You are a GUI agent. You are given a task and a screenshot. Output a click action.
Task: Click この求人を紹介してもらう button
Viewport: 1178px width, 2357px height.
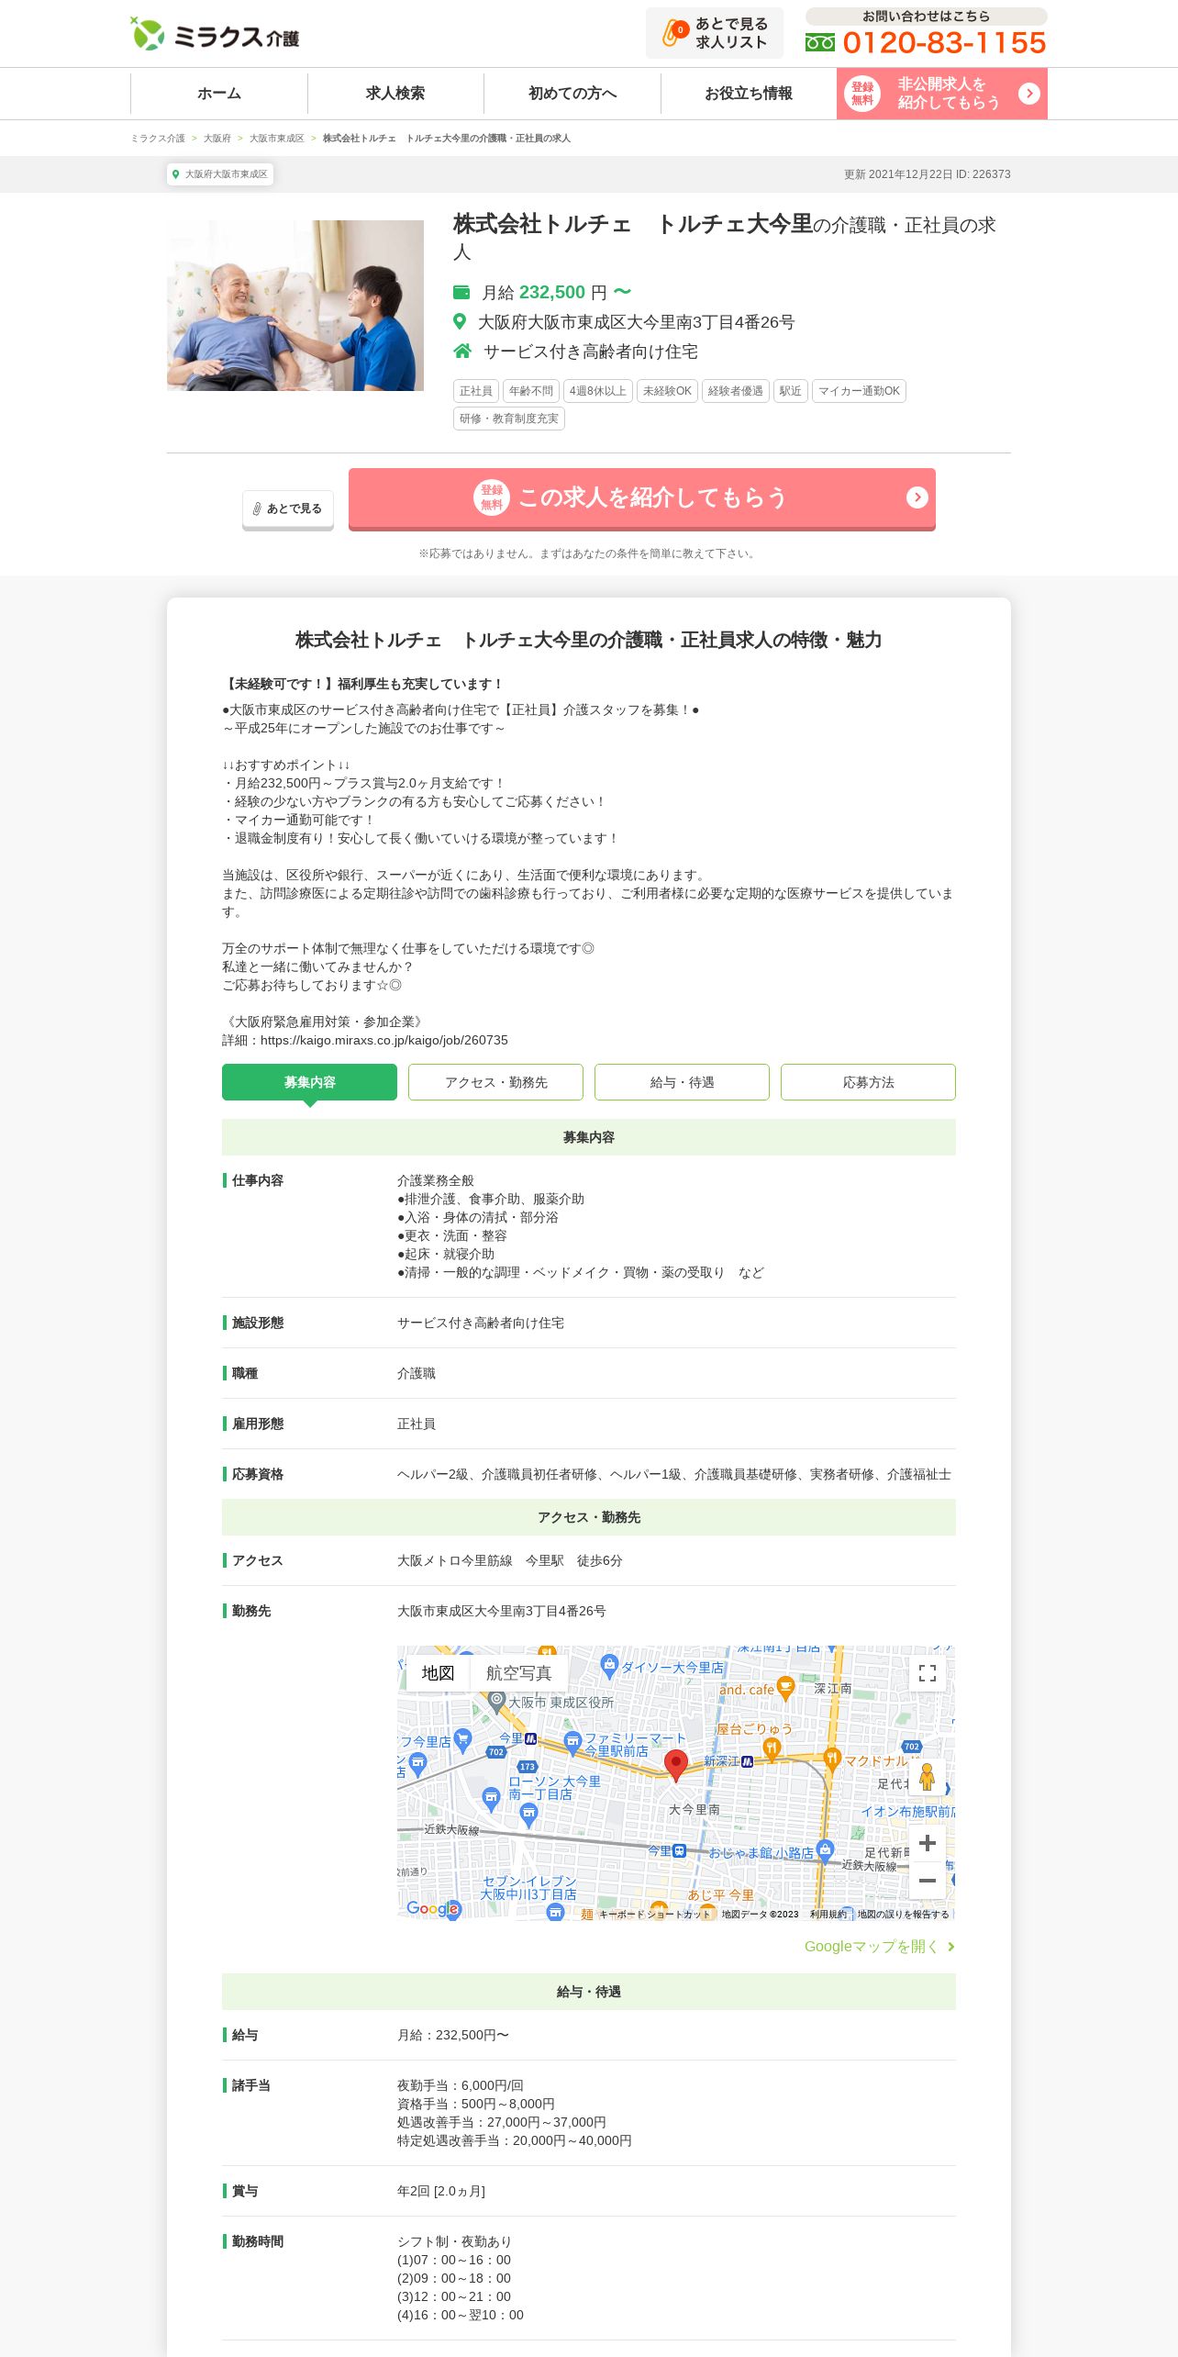pyautogui.click(x=642, y=498)
